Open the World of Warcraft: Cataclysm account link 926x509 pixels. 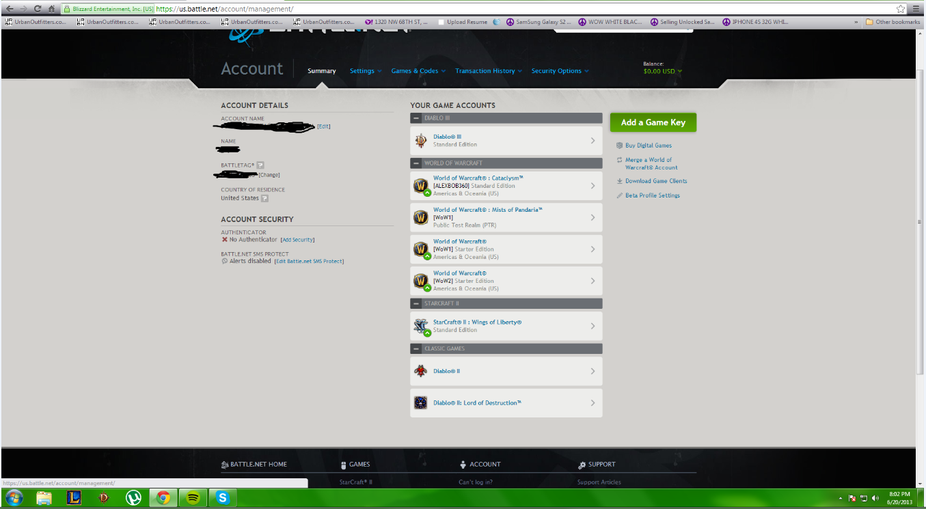[x=478, y=178]
